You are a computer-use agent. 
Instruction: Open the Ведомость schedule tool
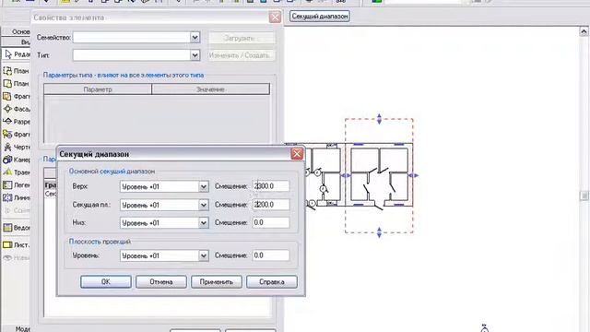click(17, 228)
